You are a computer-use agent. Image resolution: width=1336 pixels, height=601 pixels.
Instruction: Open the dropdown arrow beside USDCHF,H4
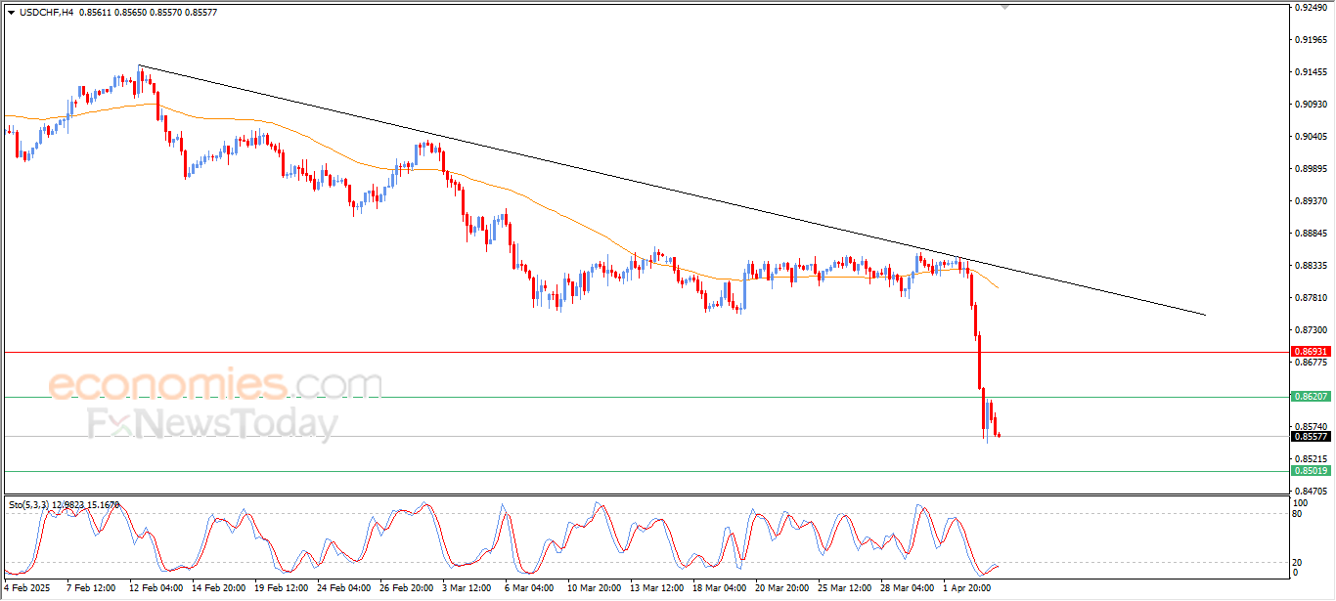pyautogui.click(x=11, y=13)
